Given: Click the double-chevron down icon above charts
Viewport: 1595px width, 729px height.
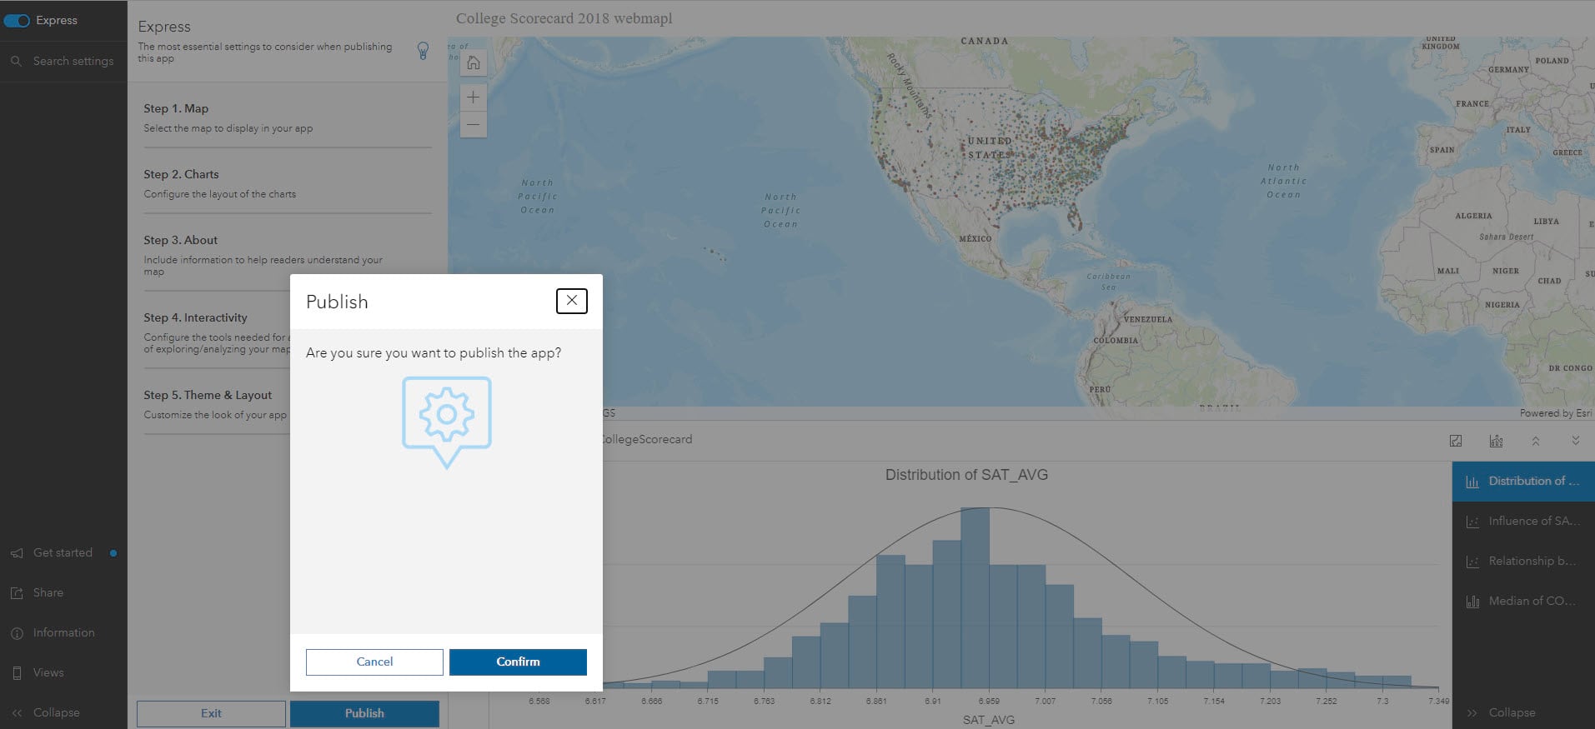Looking at the screenshot, I should [1575, 441].
